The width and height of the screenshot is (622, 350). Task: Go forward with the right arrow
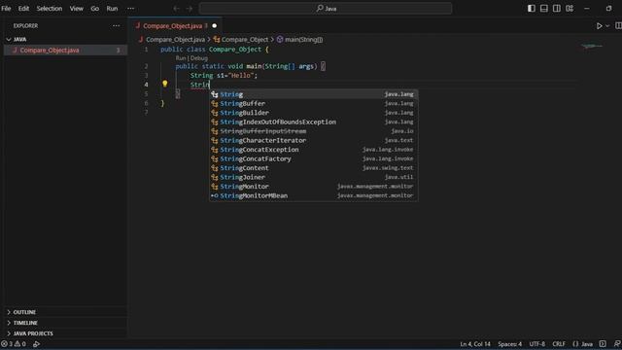coord(190,9)
